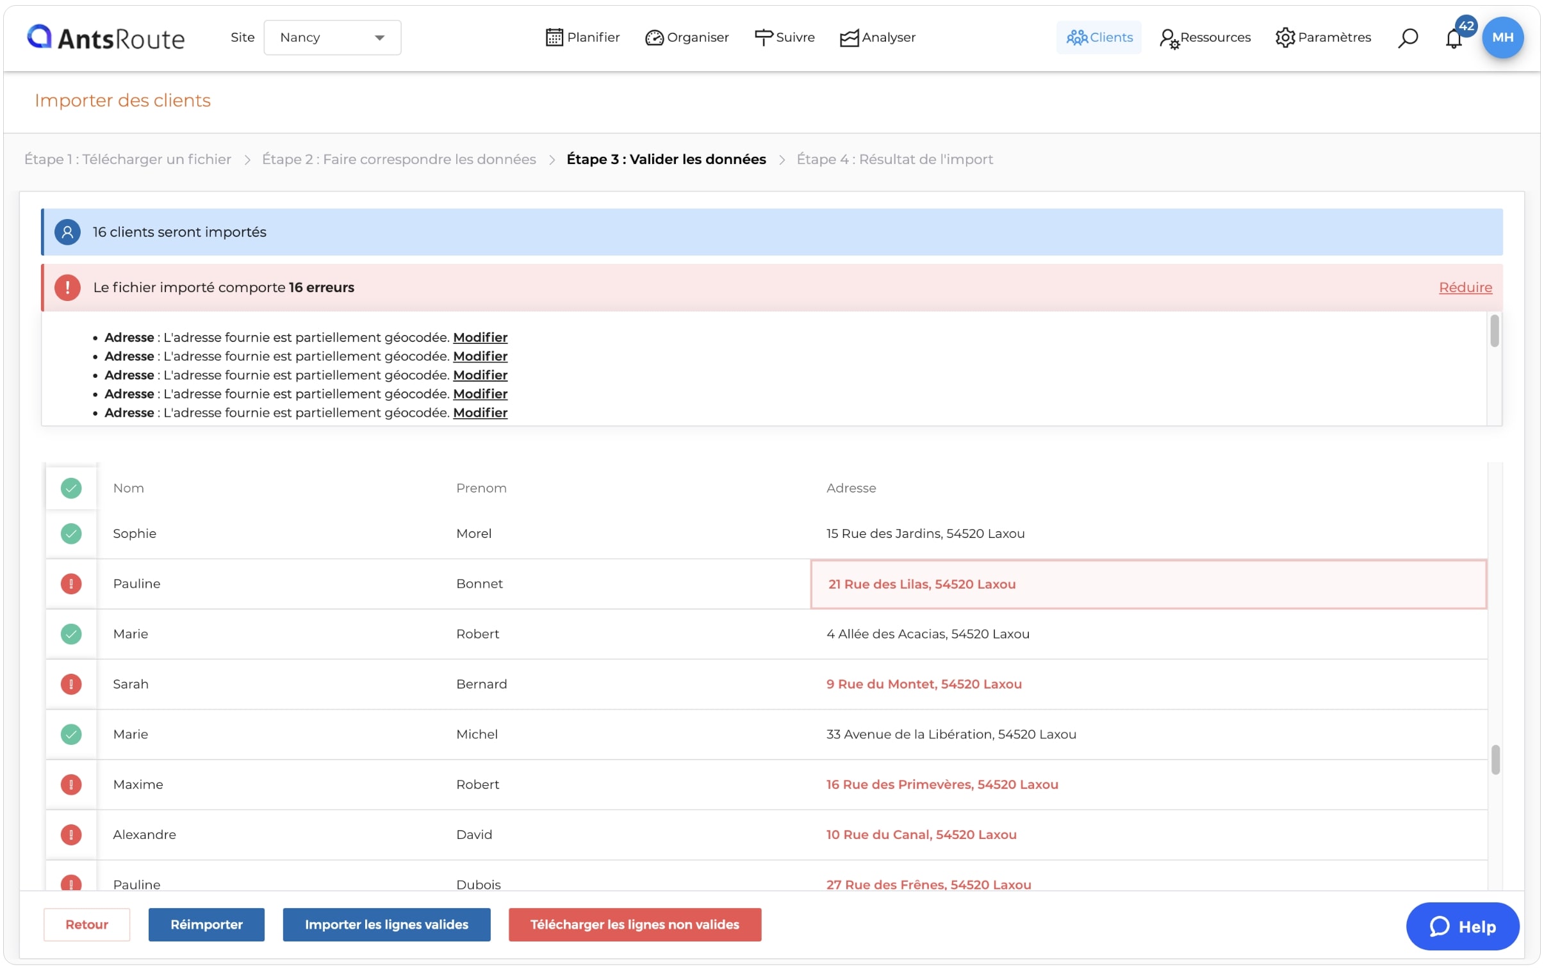
Task: Select address 15 Rue des Jardins, 54520 Laxou
Action: click(925, 533)
